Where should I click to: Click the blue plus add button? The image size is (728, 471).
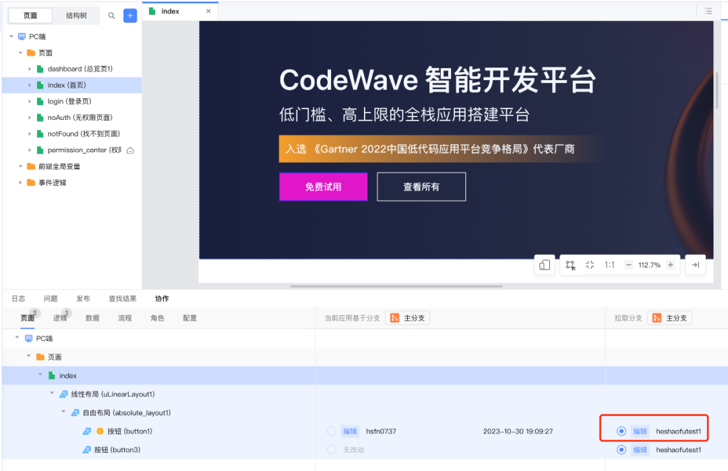tap(130, 15)
